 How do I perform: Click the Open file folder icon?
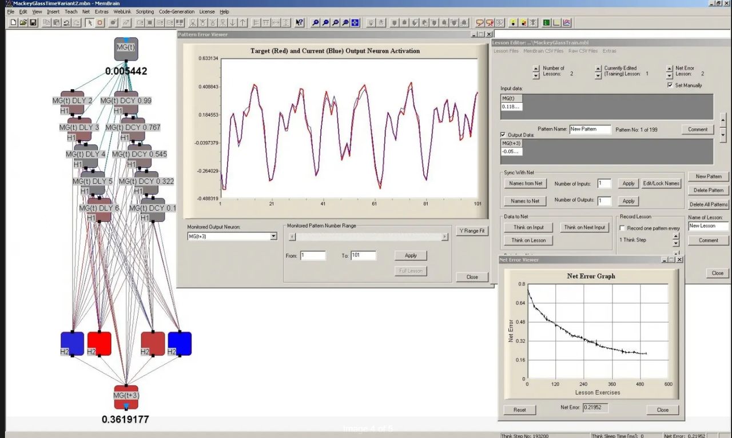23,23
